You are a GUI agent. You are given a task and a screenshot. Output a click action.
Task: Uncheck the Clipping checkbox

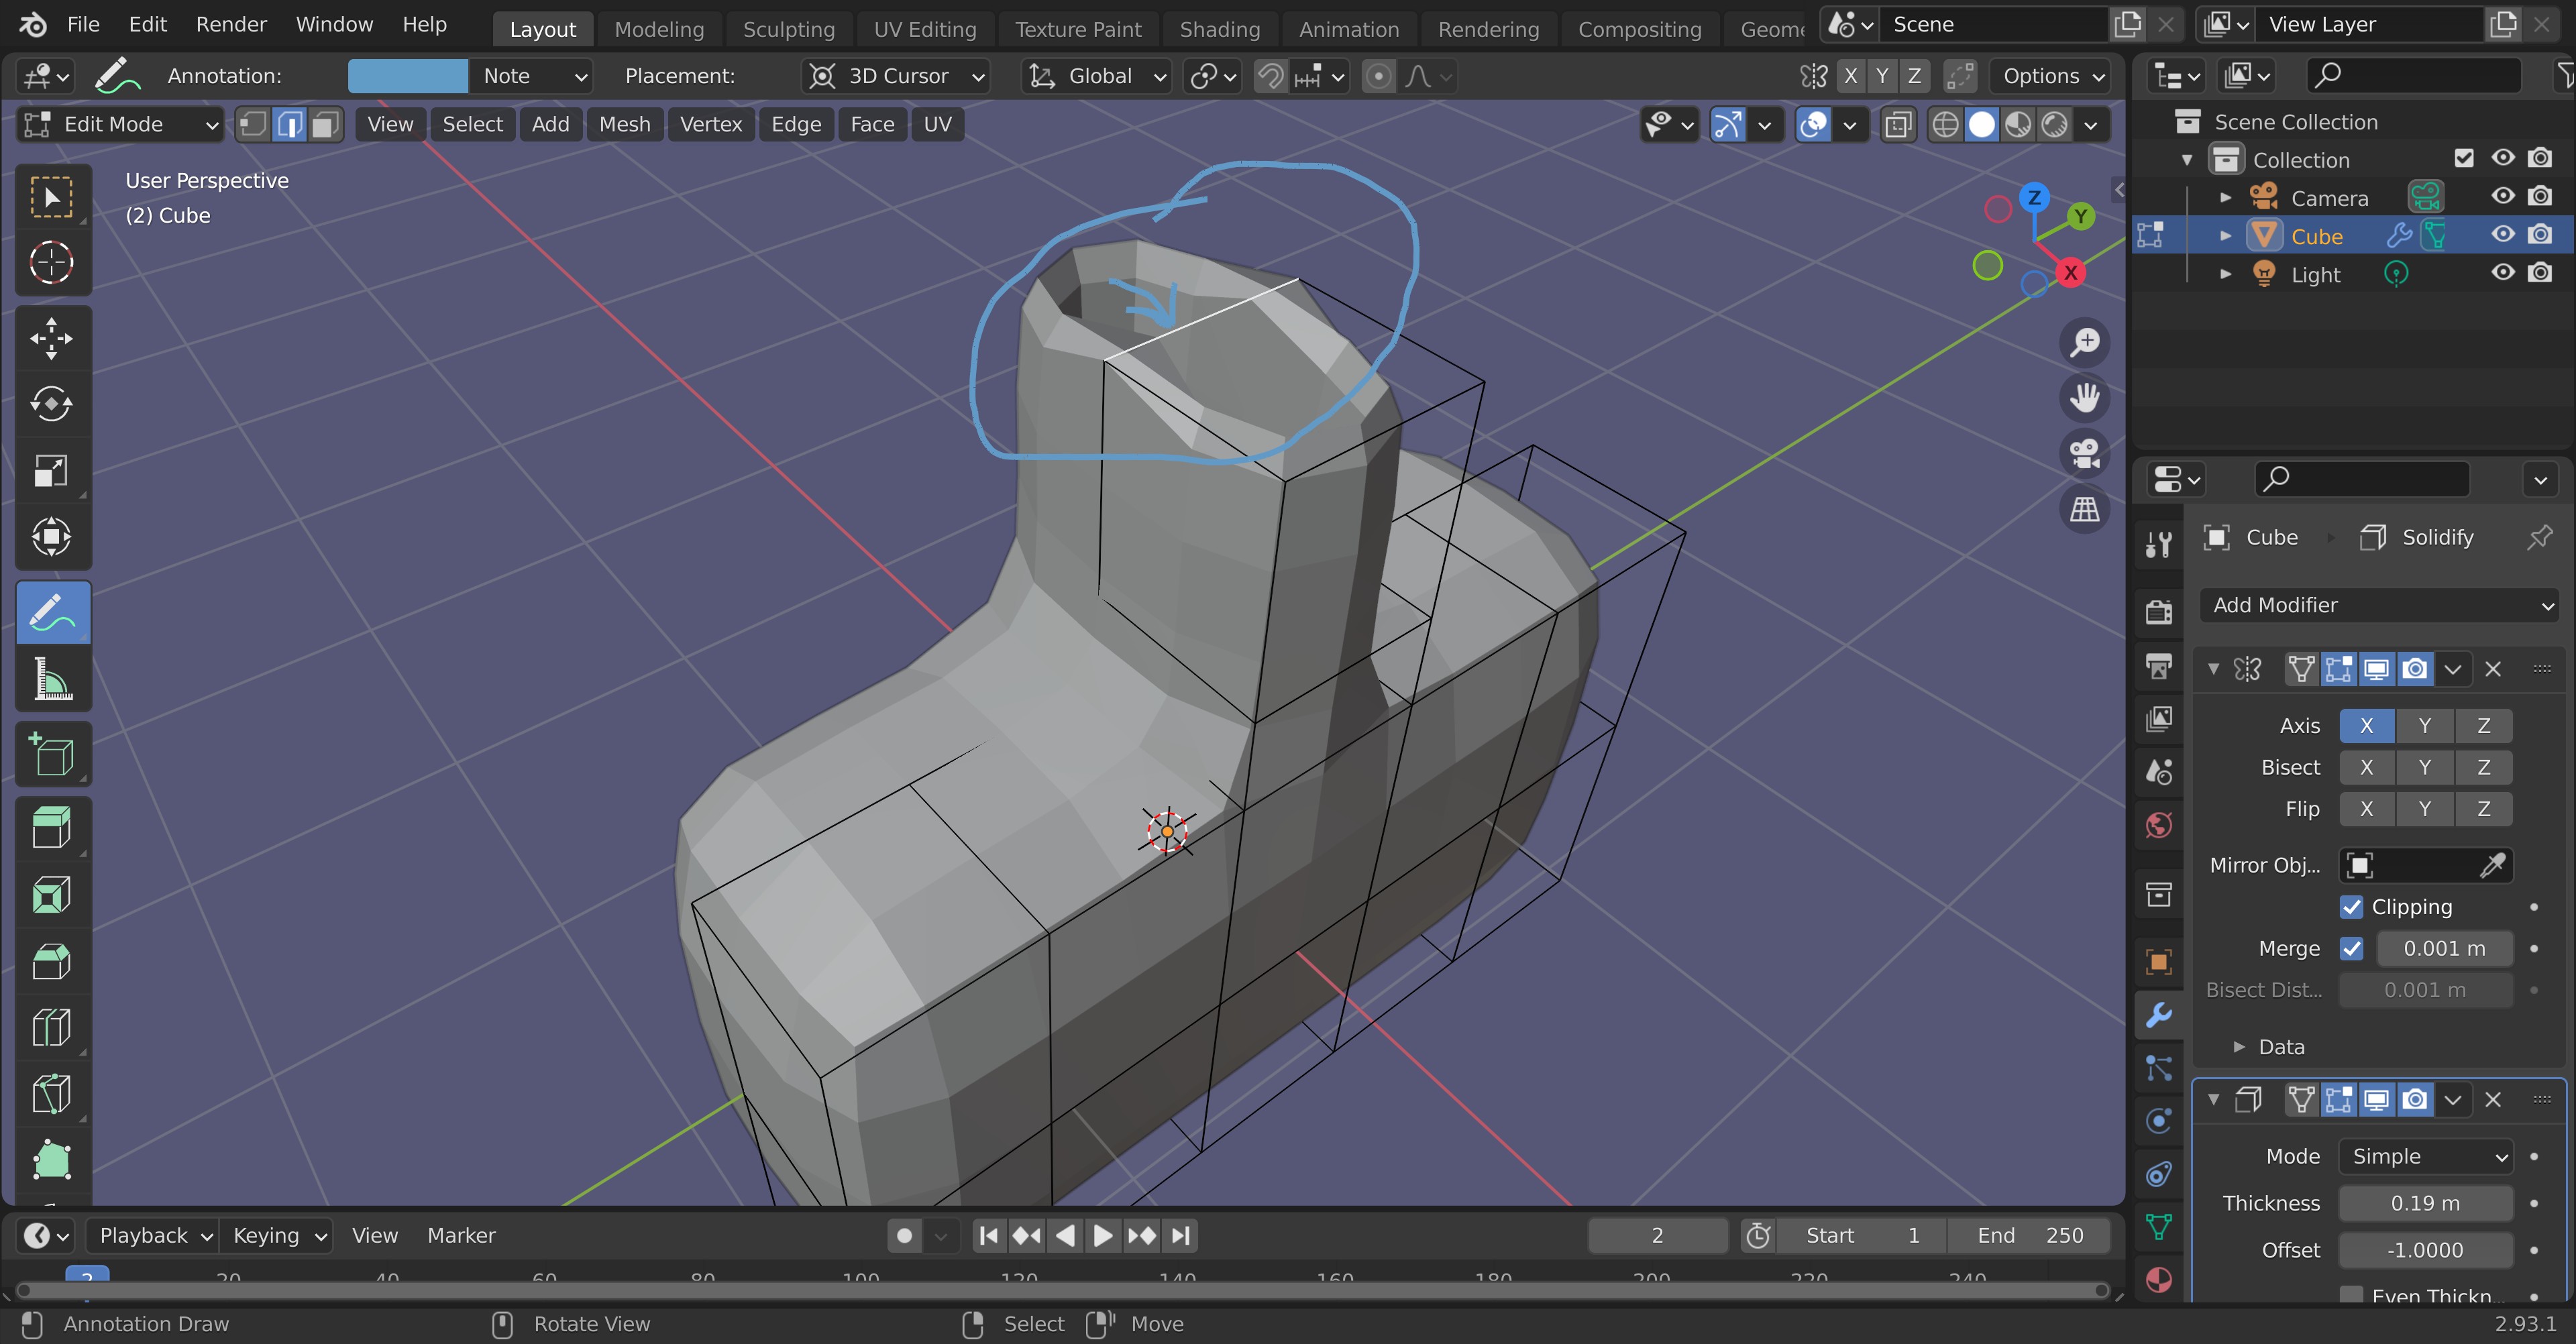pyautogui.click(x=2351, y=907)
